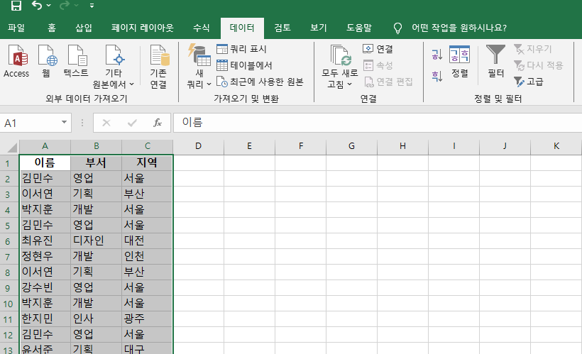Click the Save icon in quick access toolbar
Viewport: 582px width, 354px height.
click(x=16, y=5)
